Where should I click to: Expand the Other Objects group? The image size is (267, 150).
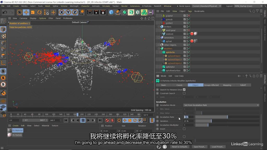159,45
